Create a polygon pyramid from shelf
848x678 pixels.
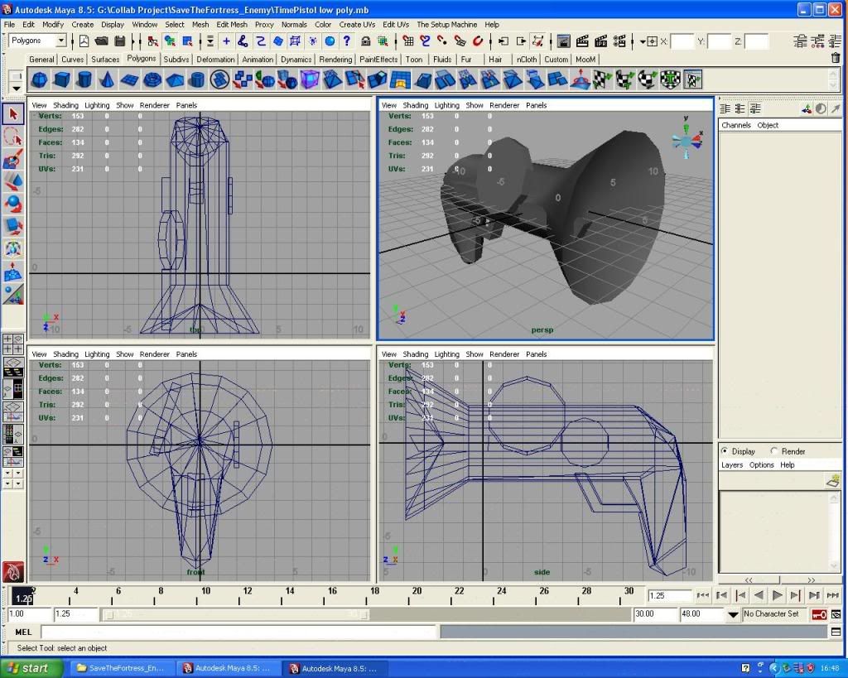pyautogui.click(x=175, y=80)
